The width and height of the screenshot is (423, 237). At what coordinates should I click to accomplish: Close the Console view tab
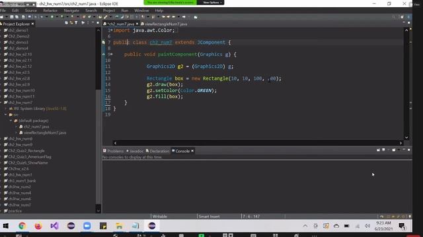[192, 151]
